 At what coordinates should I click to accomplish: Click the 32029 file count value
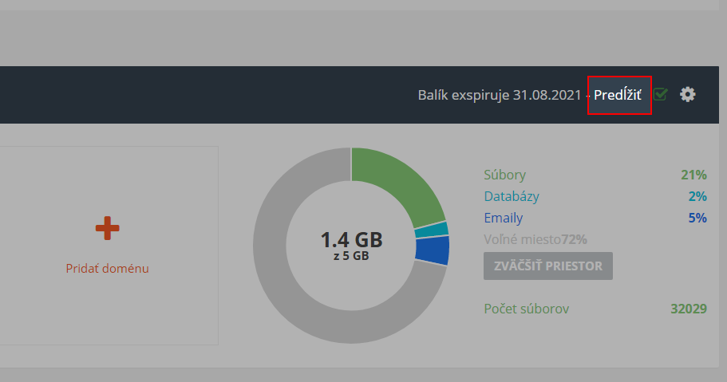(x=688, y=309)
